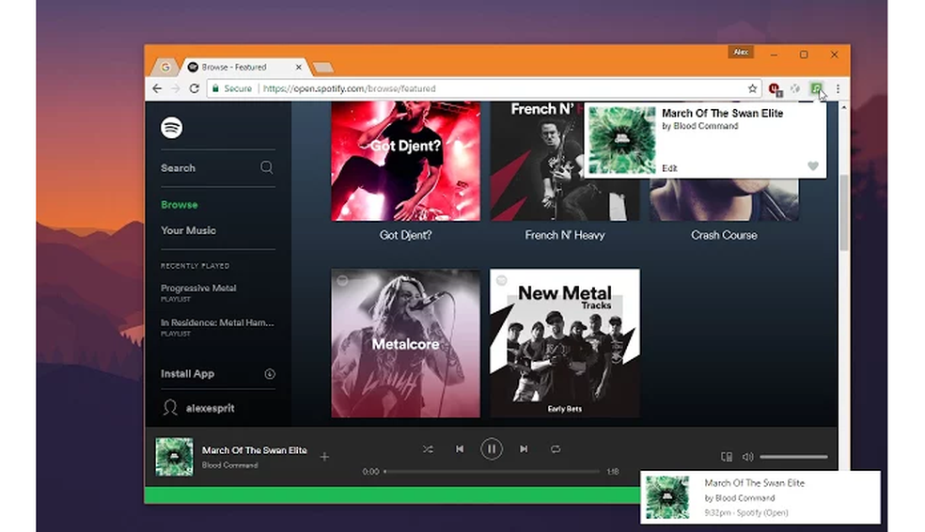The width and height of the screenshot is (925, 532).
Task: Click the search magnifier icon
Action: point(267,167)
